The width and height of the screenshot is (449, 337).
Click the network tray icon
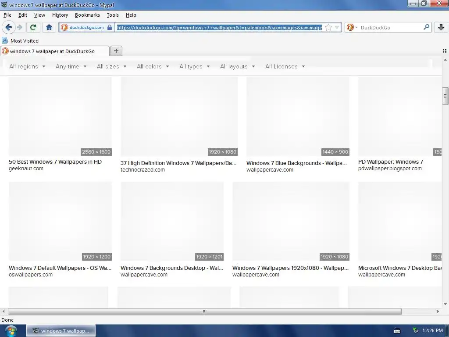(x=416, y=331)
